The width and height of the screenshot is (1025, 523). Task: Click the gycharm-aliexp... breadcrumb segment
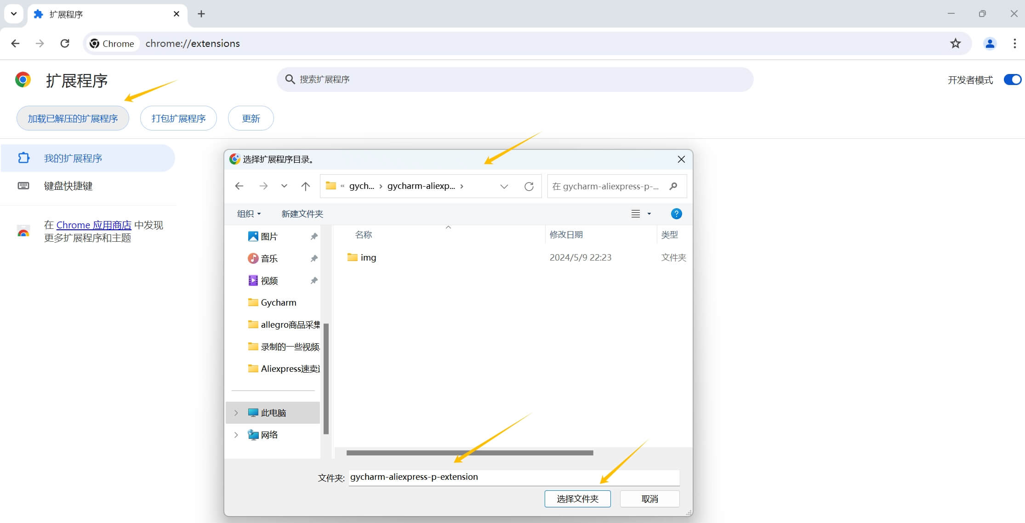tap(421, 186)
